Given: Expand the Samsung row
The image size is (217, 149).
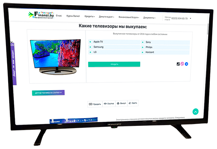Looking at the screenshot, I should tap(114, 47).
